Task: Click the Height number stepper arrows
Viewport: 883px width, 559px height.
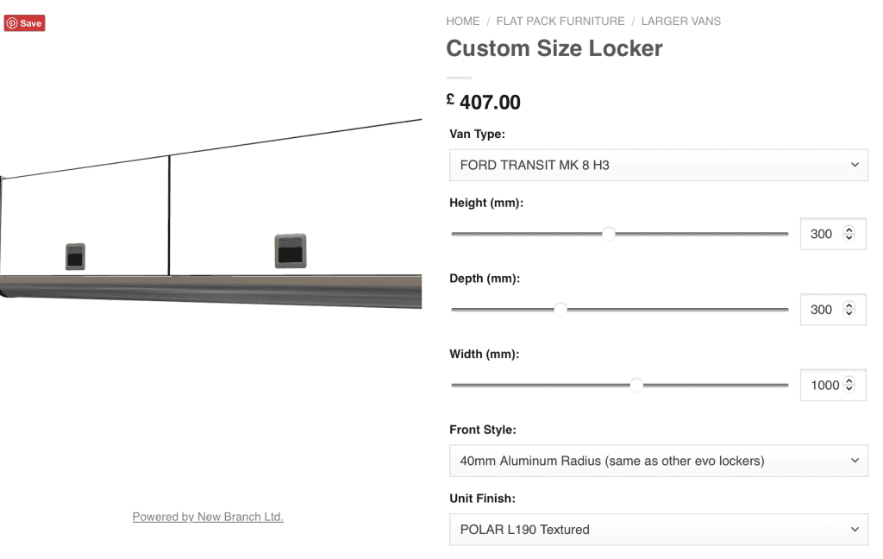Action: [849, 234]
